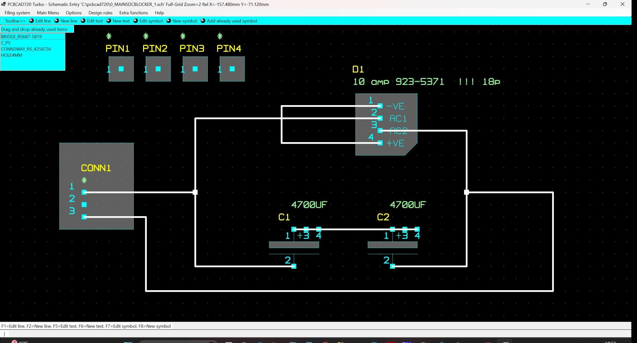637x343 pixels.
Task: Click C1 capacitor pin 2 terminal
Action: click(294, 266)
